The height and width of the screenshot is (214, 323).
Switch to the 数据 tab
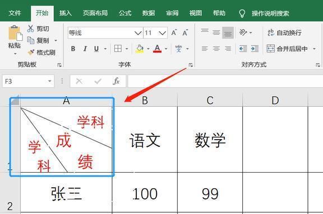coord(149,13)
